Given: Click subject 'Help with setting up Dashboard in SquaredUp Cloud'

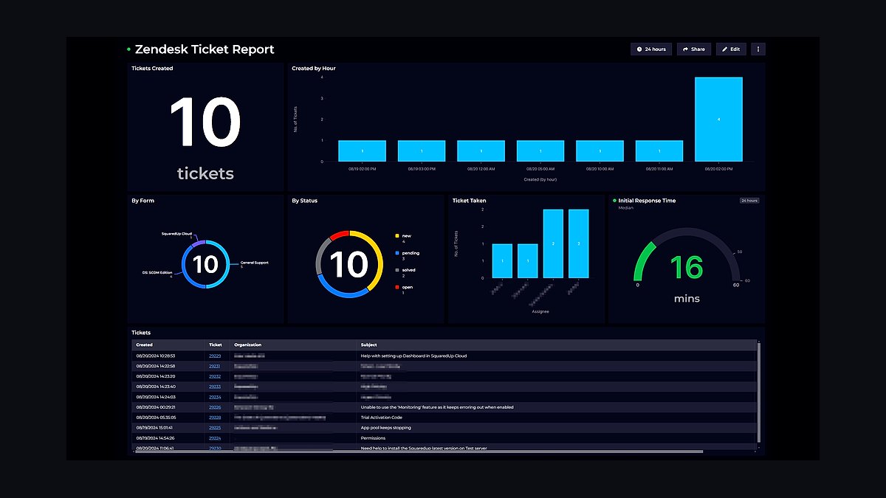Looking at the screenshot, I should 413,356.
